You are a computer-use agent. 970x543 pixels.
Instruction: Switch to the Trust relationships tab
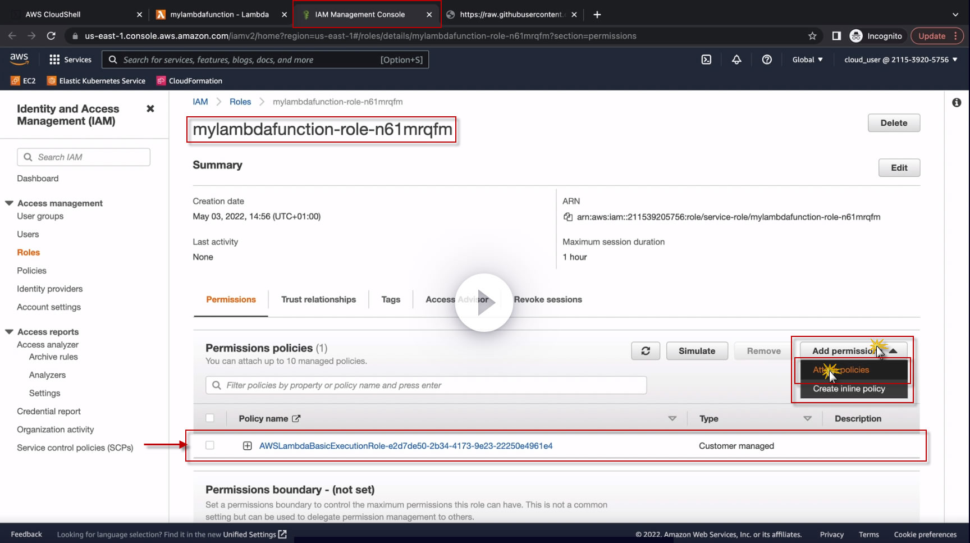(x=318, y=300)
